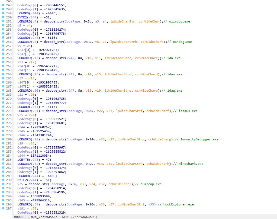Click line number 270 in gutter

[x=9, y=99]
